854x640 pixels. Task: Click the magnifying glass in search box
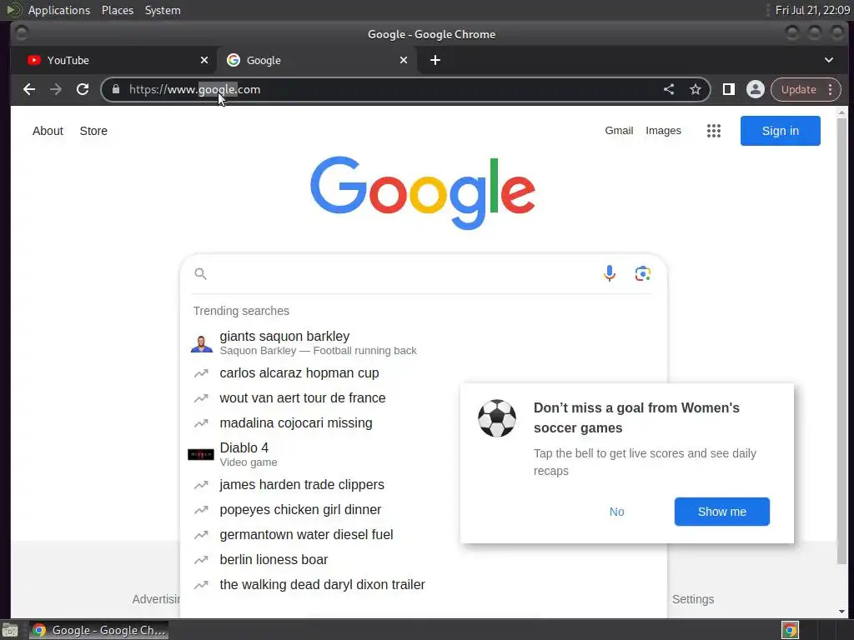(200, 273)
